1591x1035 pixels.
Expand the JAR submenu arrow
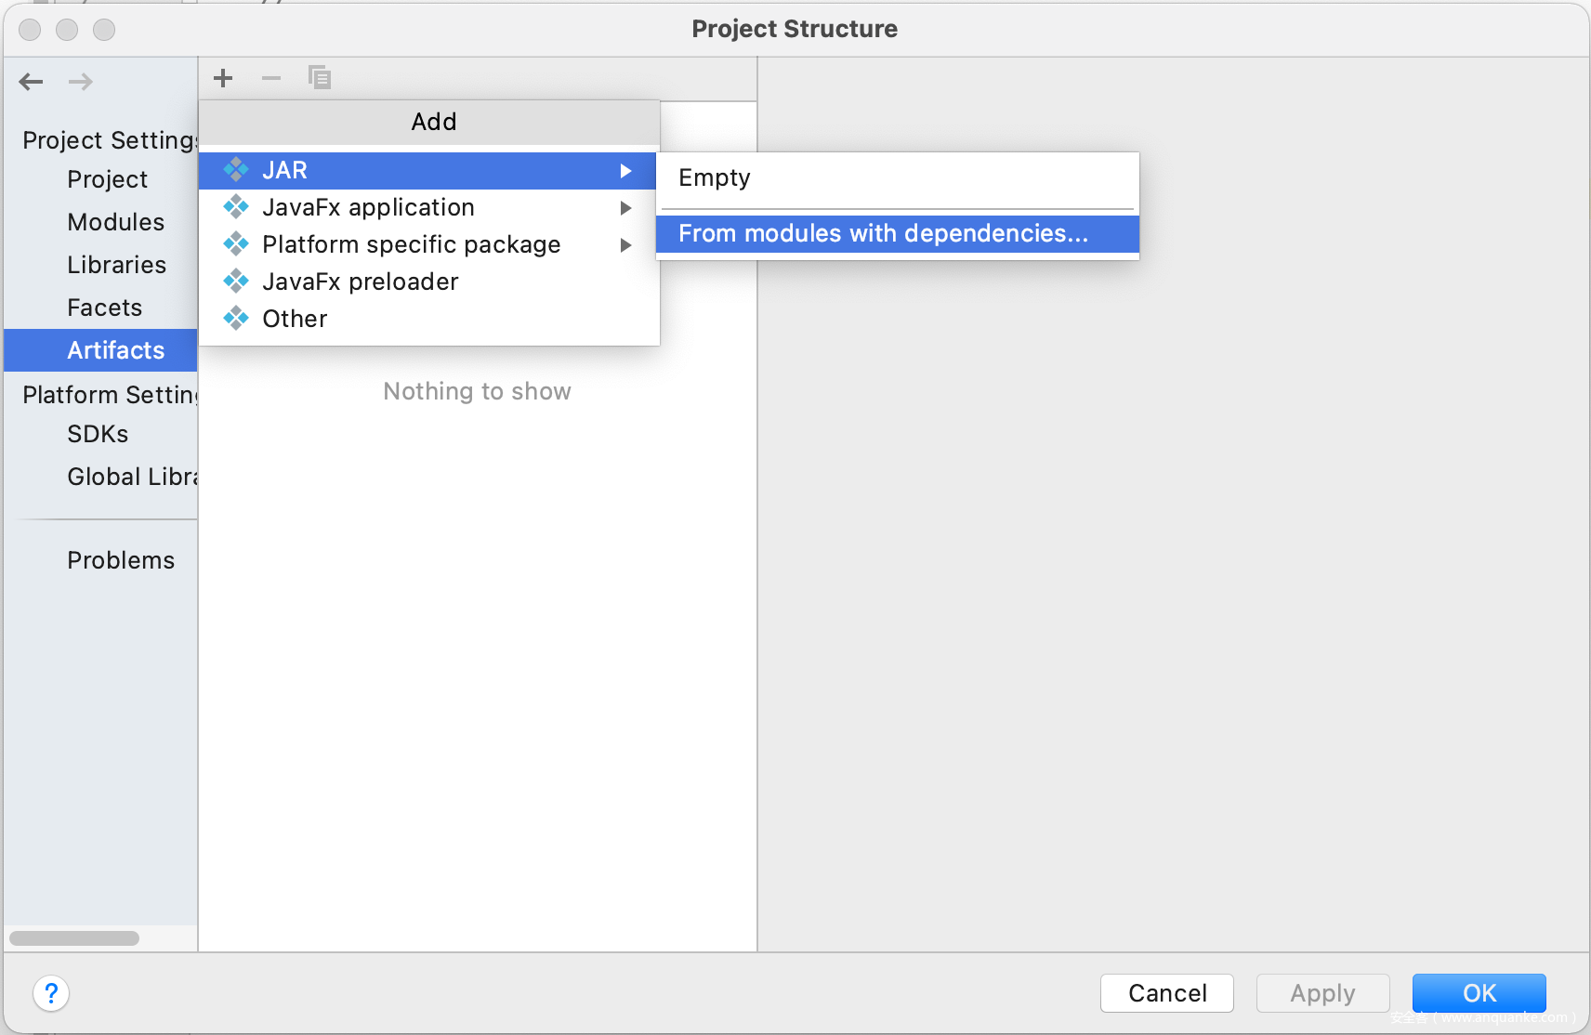(625, 171)
